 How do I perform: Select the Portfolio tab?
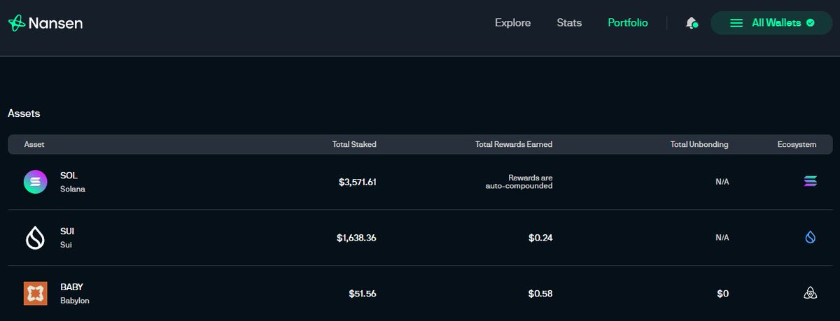point(627,23)
